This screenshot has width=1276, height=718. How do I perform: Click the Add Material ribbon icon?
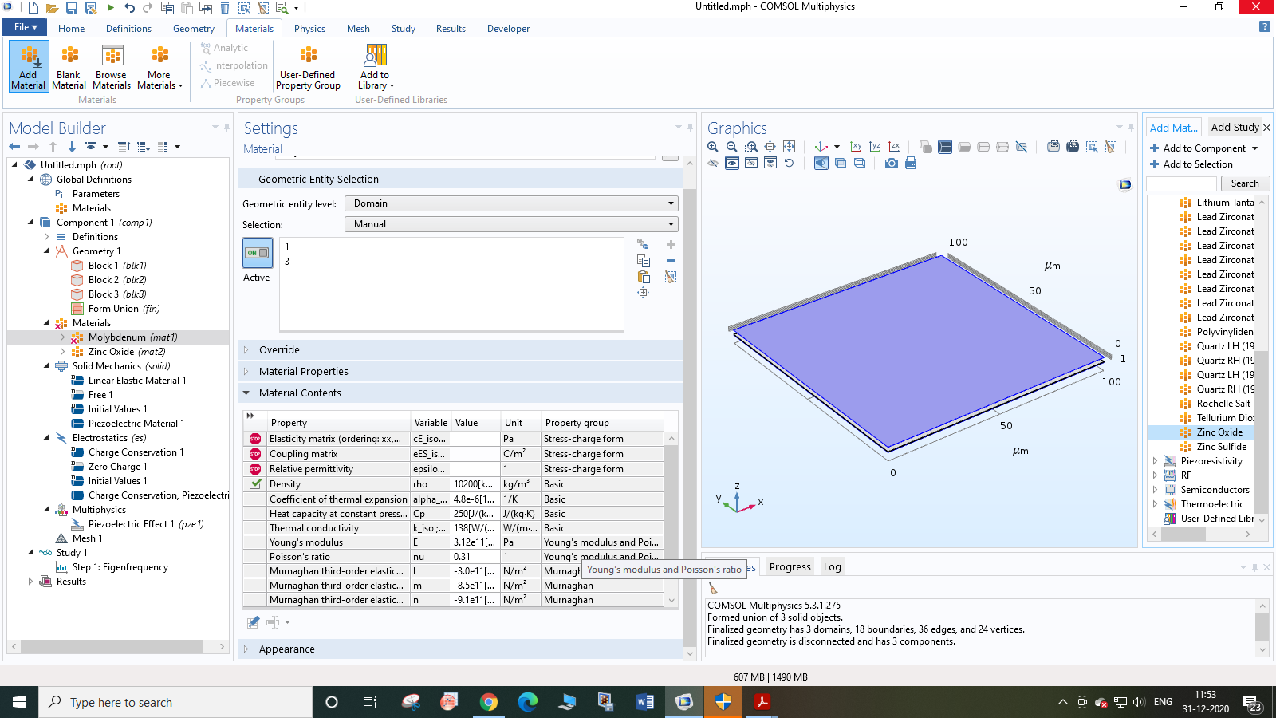click(29, 65)
